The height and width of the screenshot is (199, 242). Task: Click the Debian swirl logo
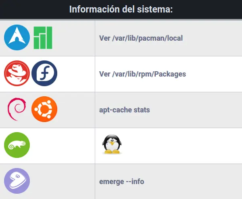(x=17, y=109)
